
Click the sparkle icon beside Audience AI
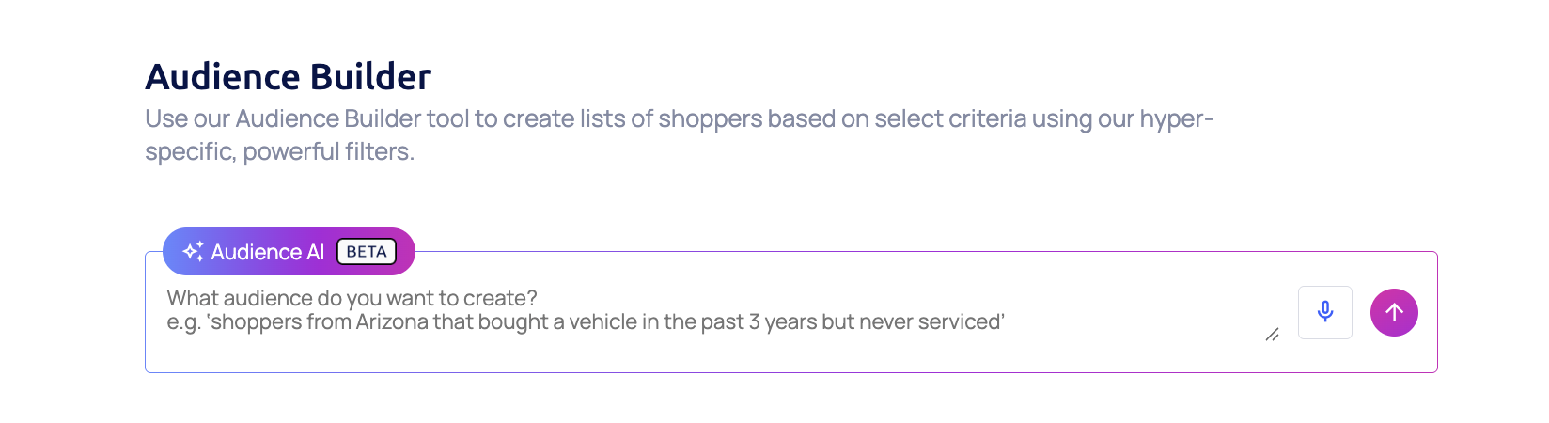193,251
